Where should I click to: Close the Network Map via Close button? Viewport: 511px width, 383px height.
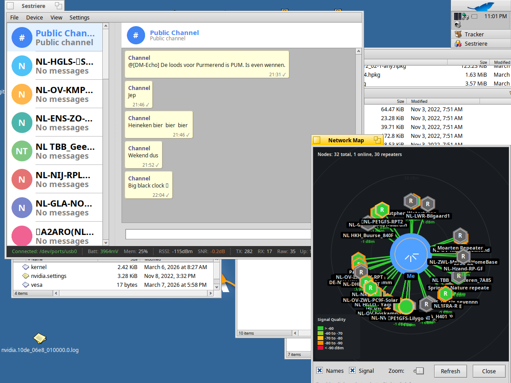[489, 371]
